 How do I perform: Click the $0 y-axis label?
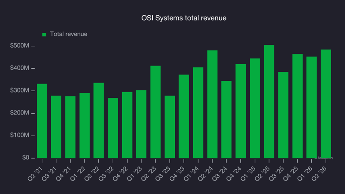26,158
